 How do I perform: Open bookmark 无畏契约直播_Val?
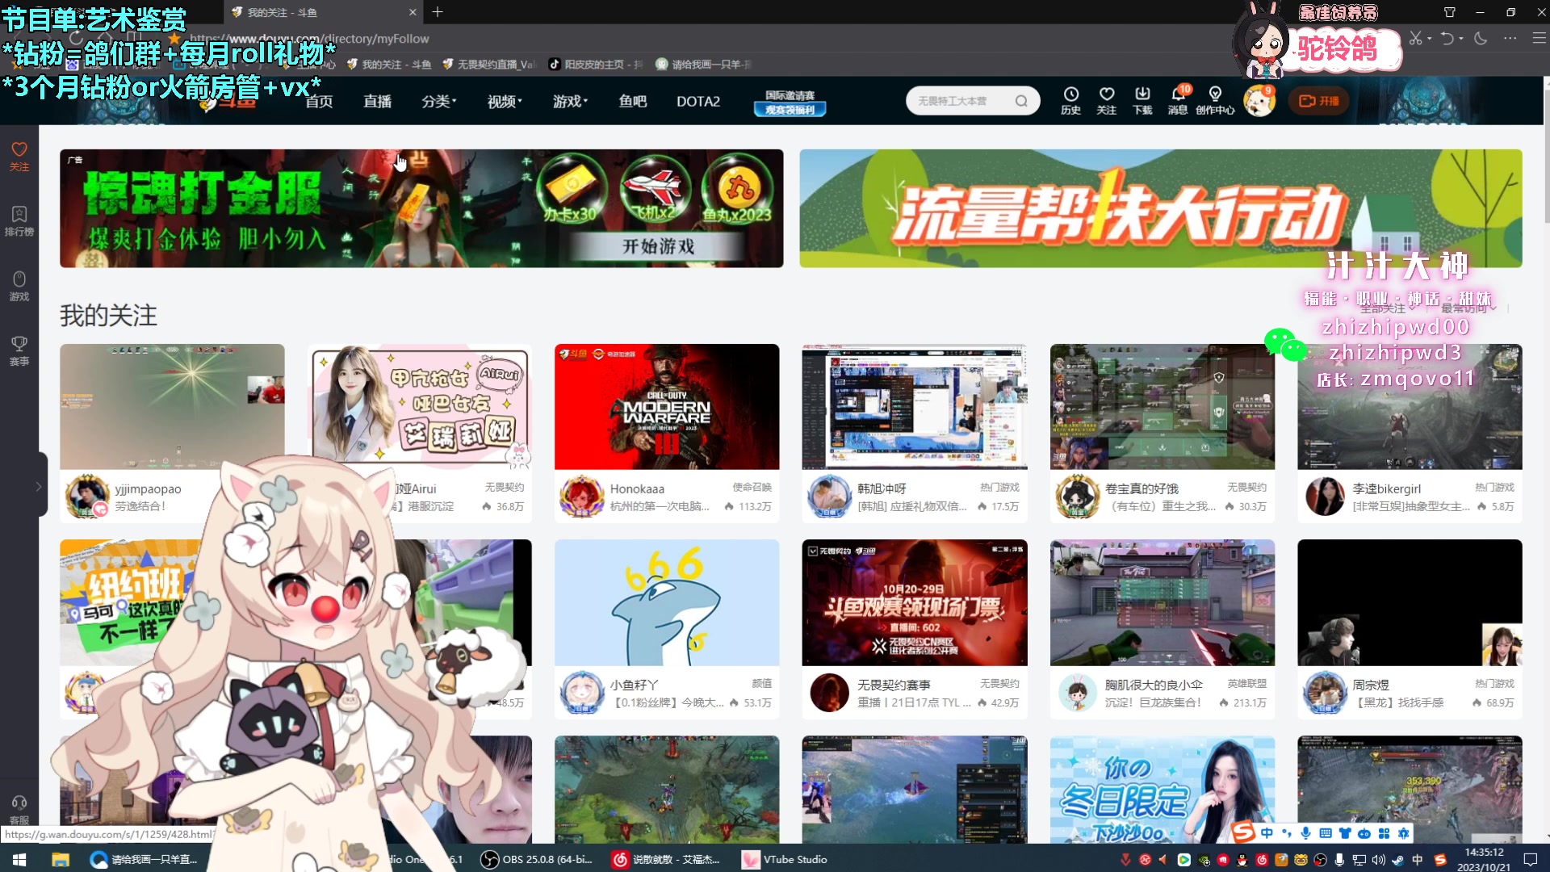pos(488,65)
